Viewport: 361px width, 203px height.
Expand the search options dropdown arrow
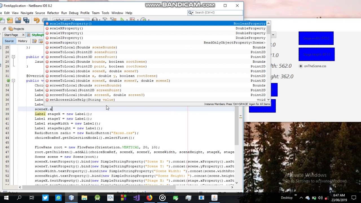pos(192,12)
